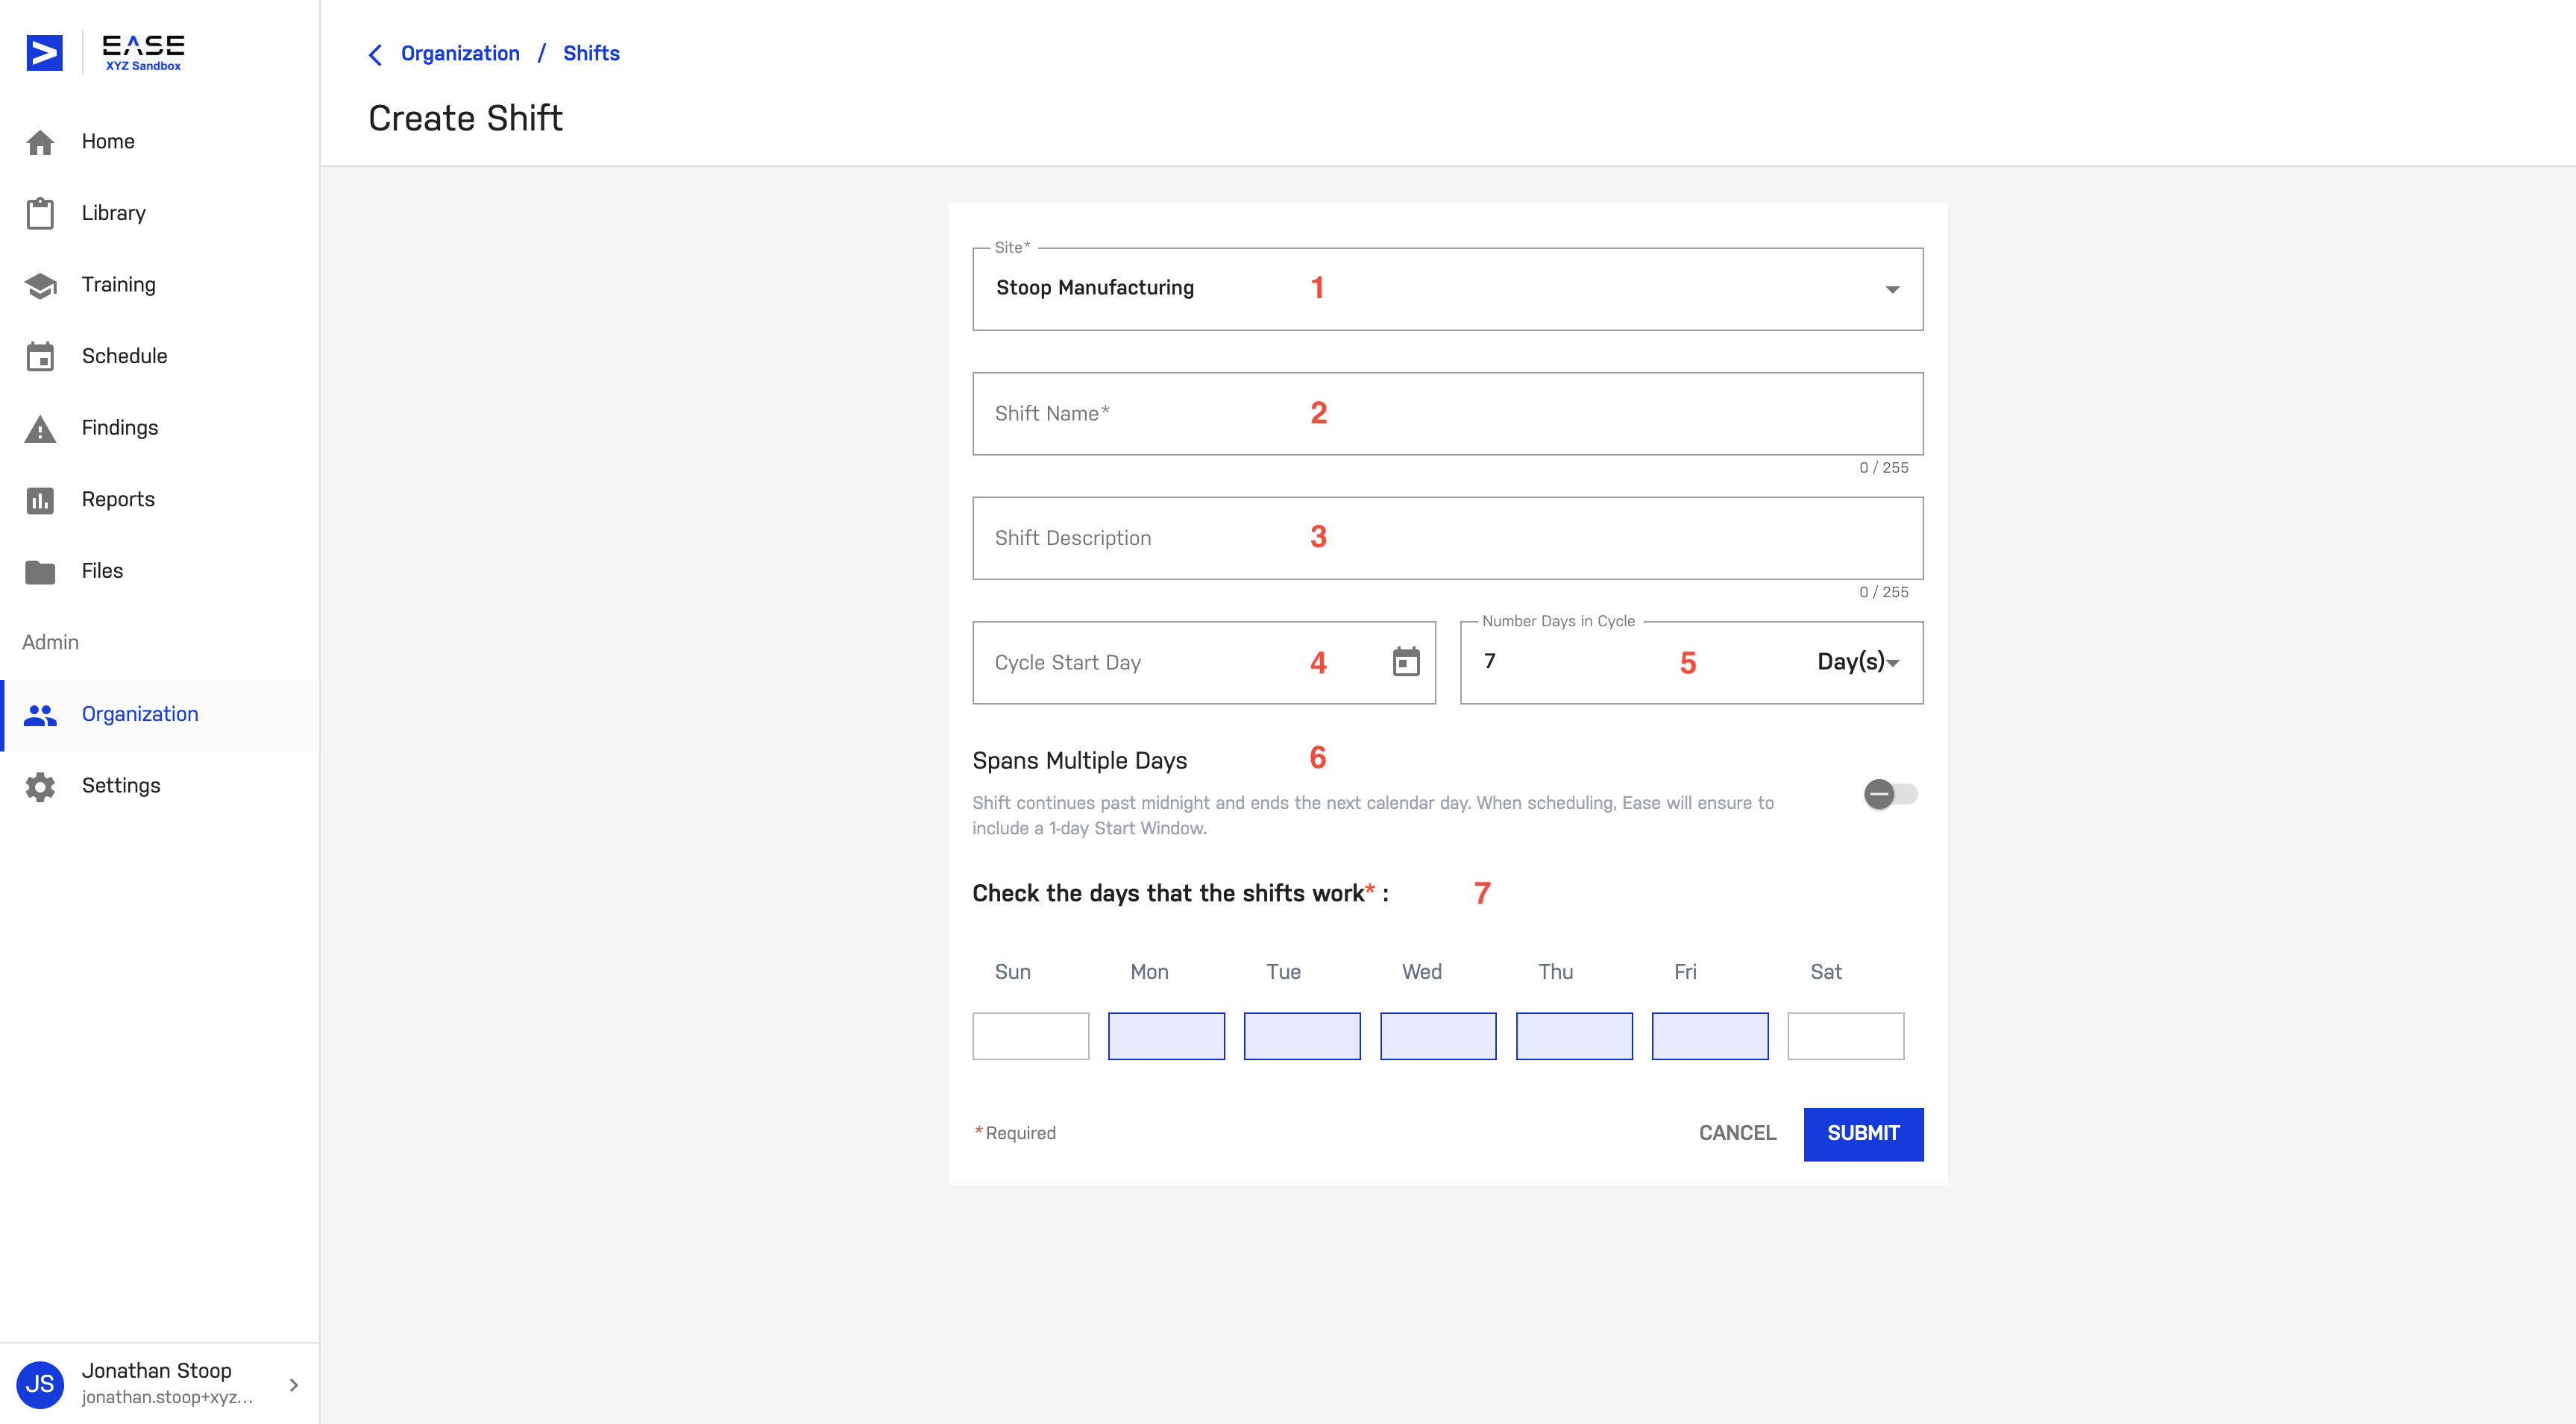Click the Organization people icon
This screenshot has width=2576, height=1424.
click(40, 714)
